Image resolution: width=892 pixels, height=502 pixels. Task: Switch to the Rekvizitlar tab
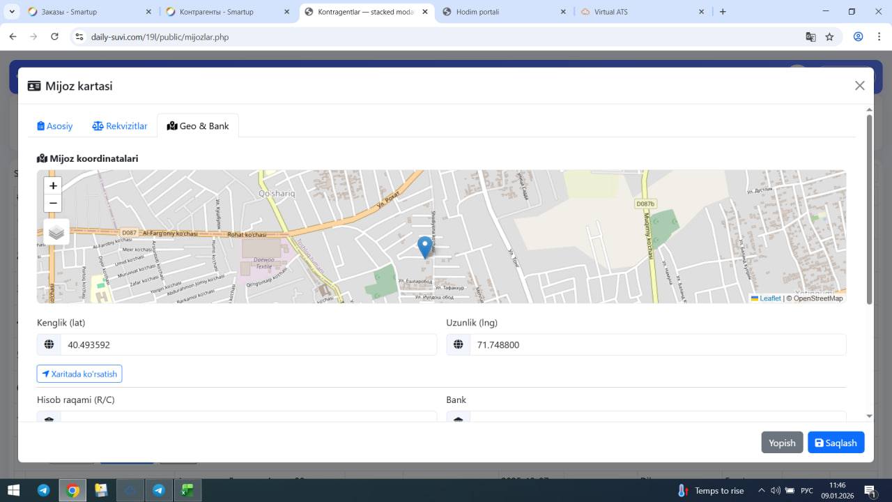coord(120,126)
